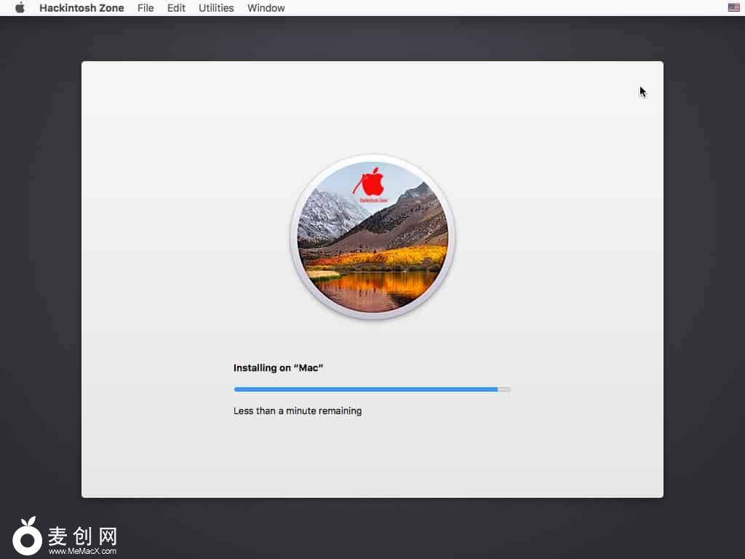Open the Hackintosh Zone application menu
The image size is (745, 559).
click(x=81, y=8)
